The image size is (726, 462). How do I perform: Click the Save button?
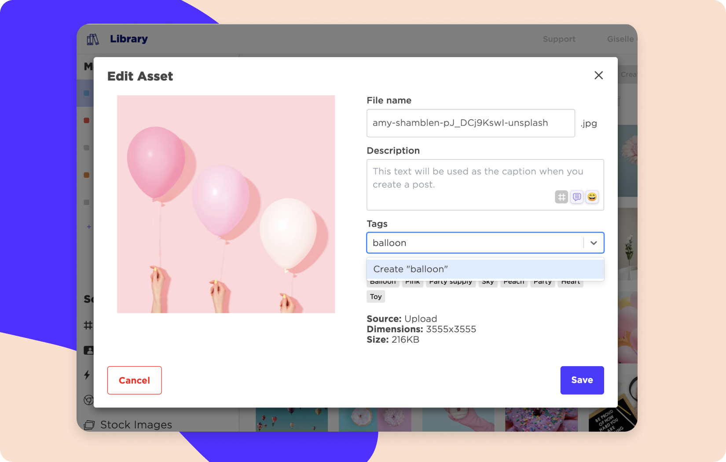pos(582,380)
